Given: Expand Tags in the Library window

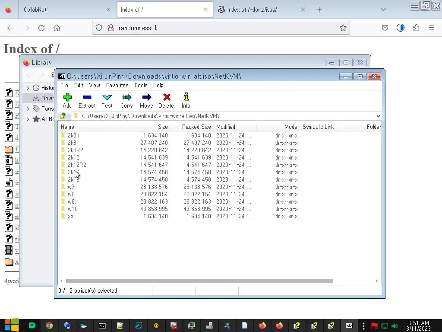Looking at the screenshot, I should coord(28,109).
